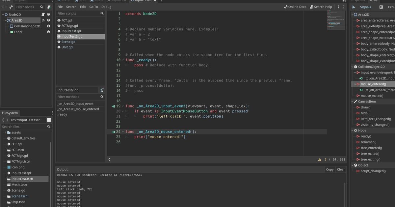The width and height of the screenshot is (395, 207).
Task: Open script attached to Node2D
Action: click(43, 15)
